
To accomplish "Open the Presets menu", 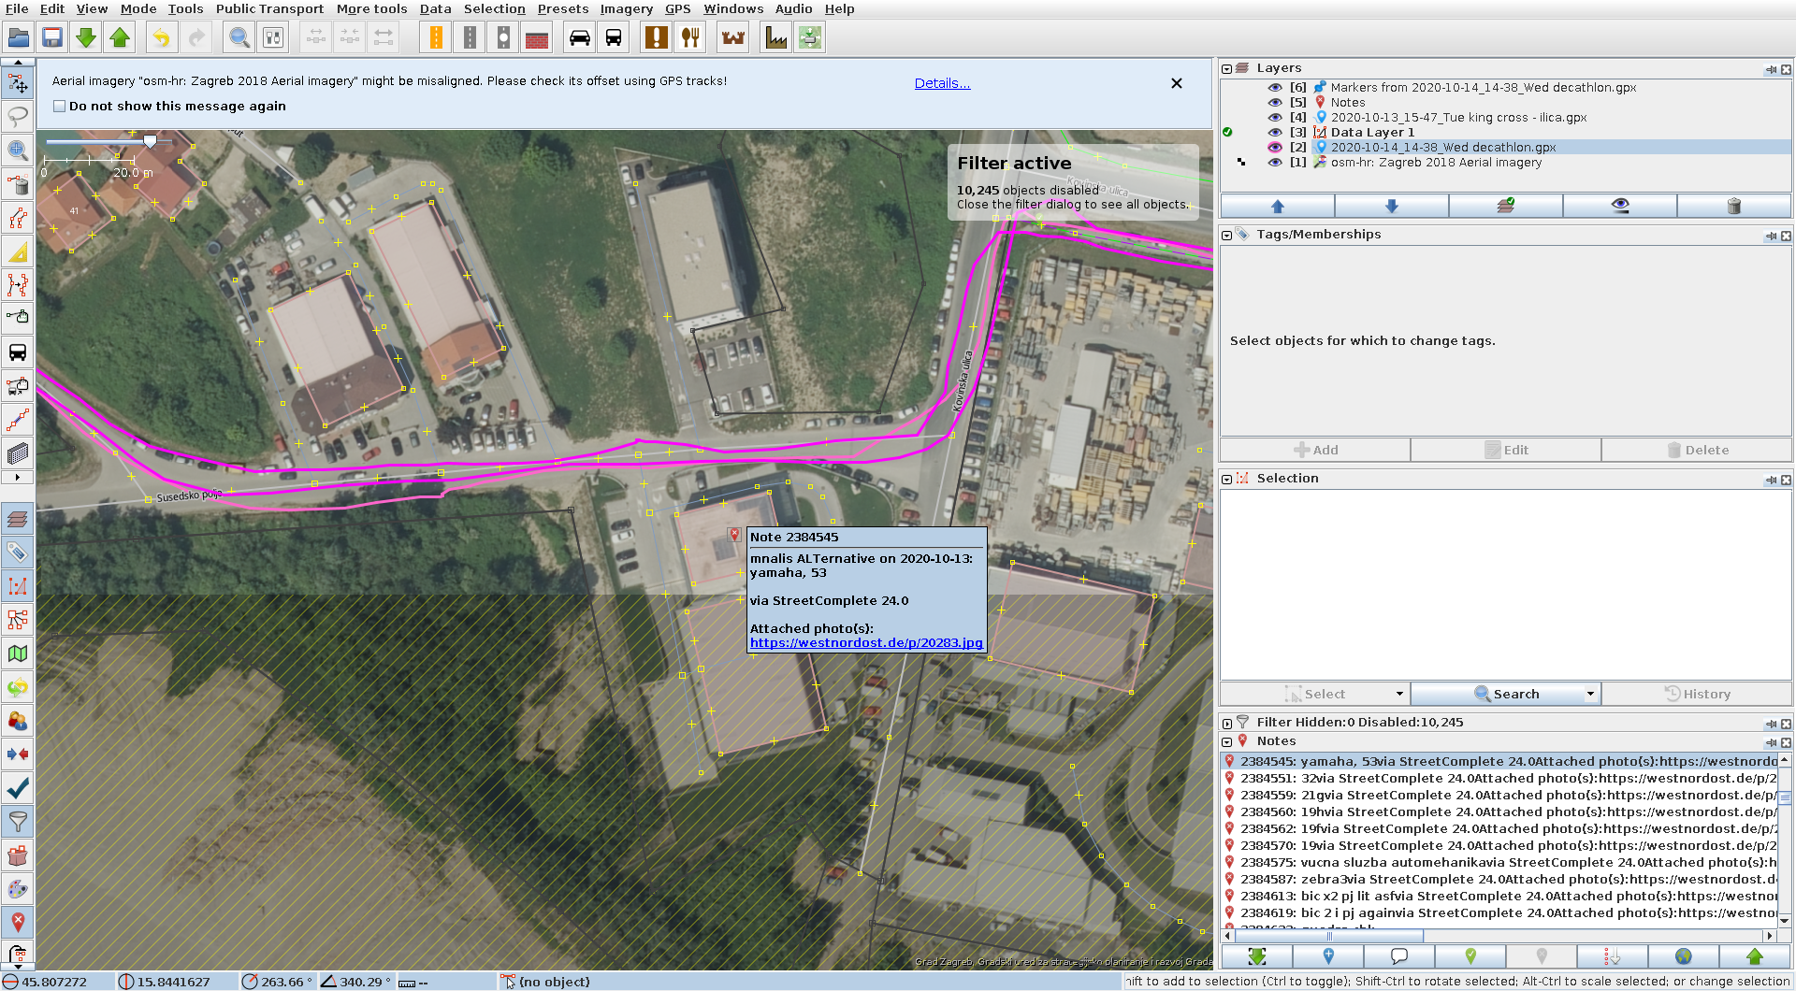I will point(562,9).
